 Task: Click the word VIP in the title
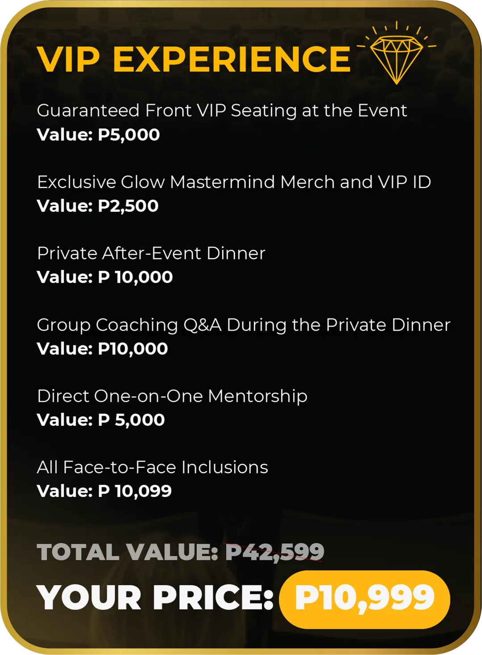(68, 59)
